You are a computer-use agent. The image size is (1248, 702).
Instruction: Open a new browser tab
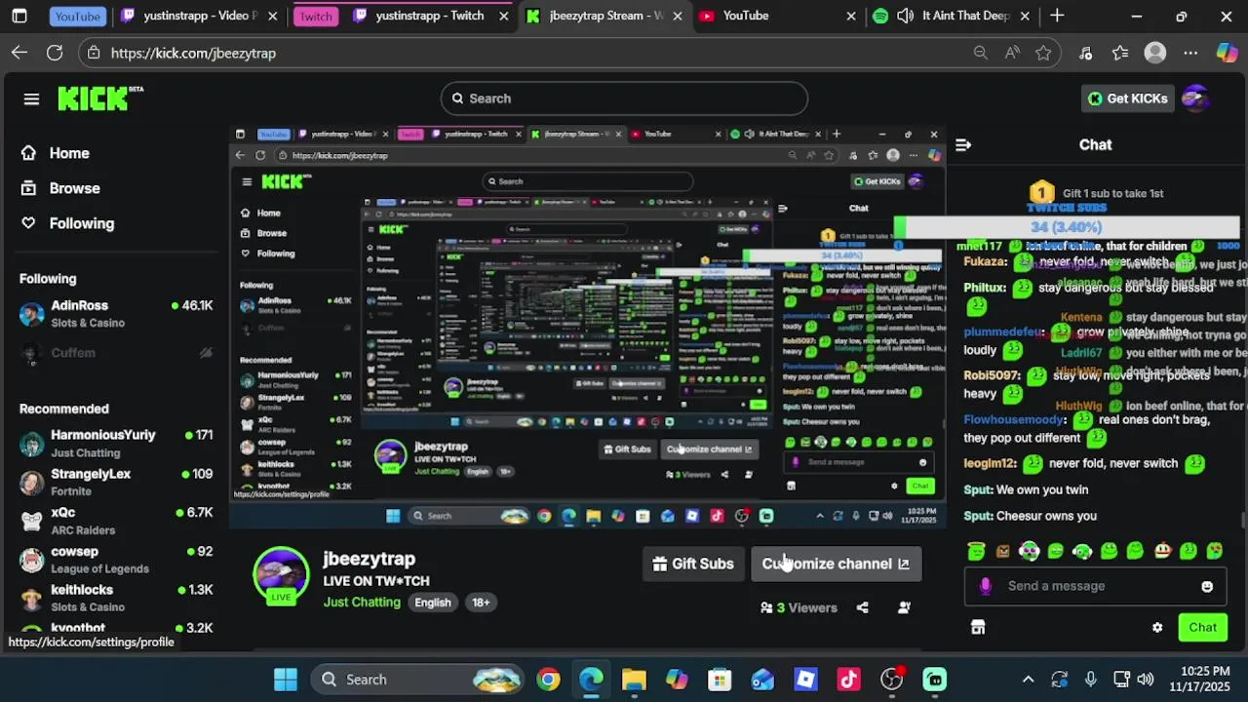click(1057, 16)
